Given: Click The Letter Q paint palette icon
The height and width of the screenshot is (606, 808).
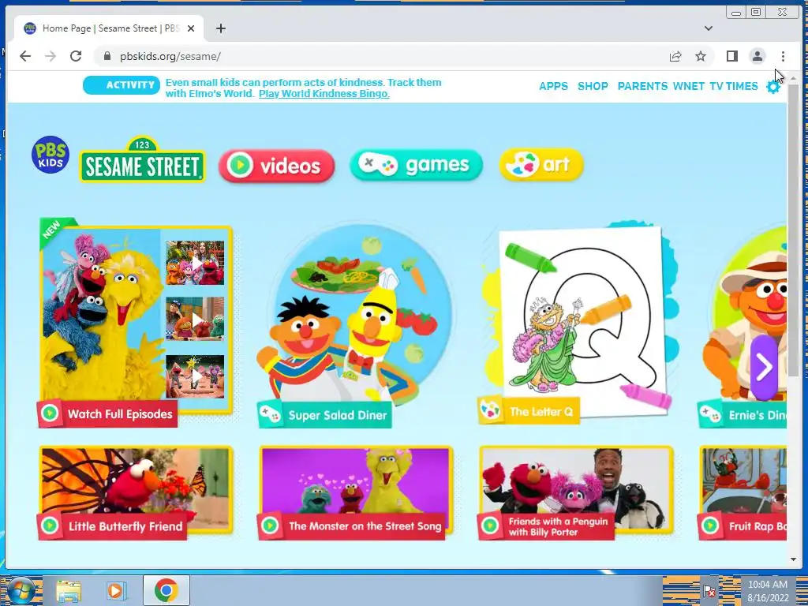Looking at the screenshot, I should [490, 410].
